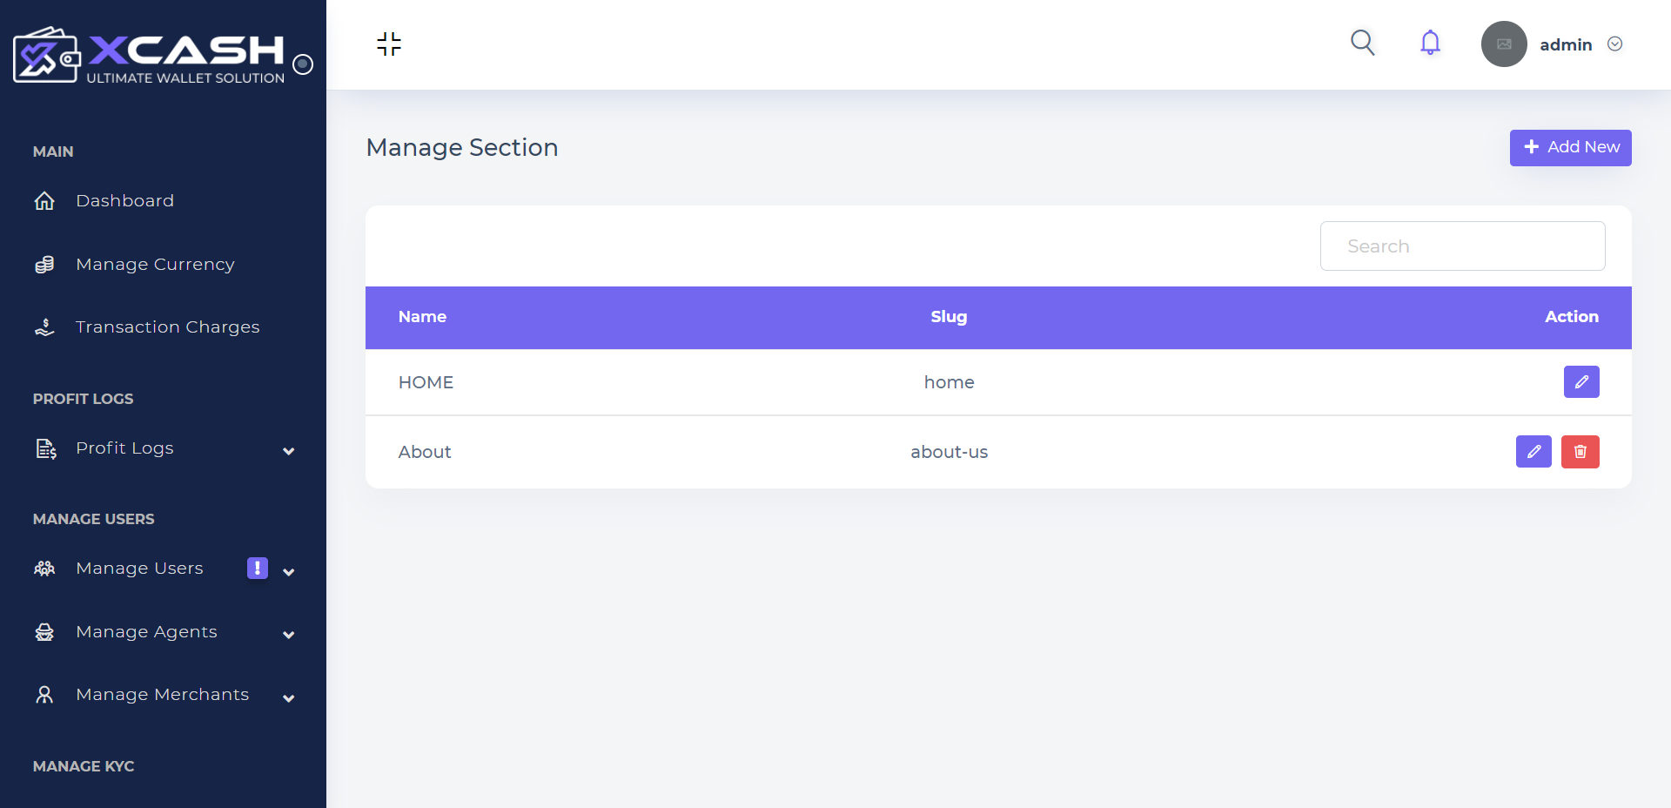Screen dimensions: 1671x808
Task: Click the Search field in section table
Action: click(1462, 246)
